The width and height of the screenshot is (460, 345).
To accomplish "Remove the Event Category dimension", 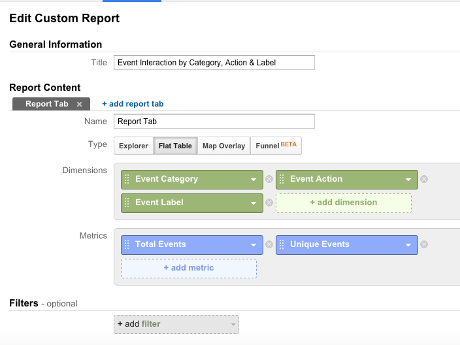I will pos(269,179).
